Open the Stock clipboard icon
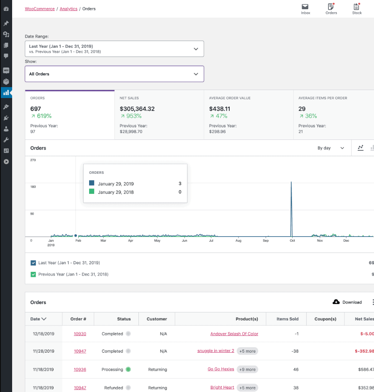This screenshot has width=374, height=392. (356, 7)
